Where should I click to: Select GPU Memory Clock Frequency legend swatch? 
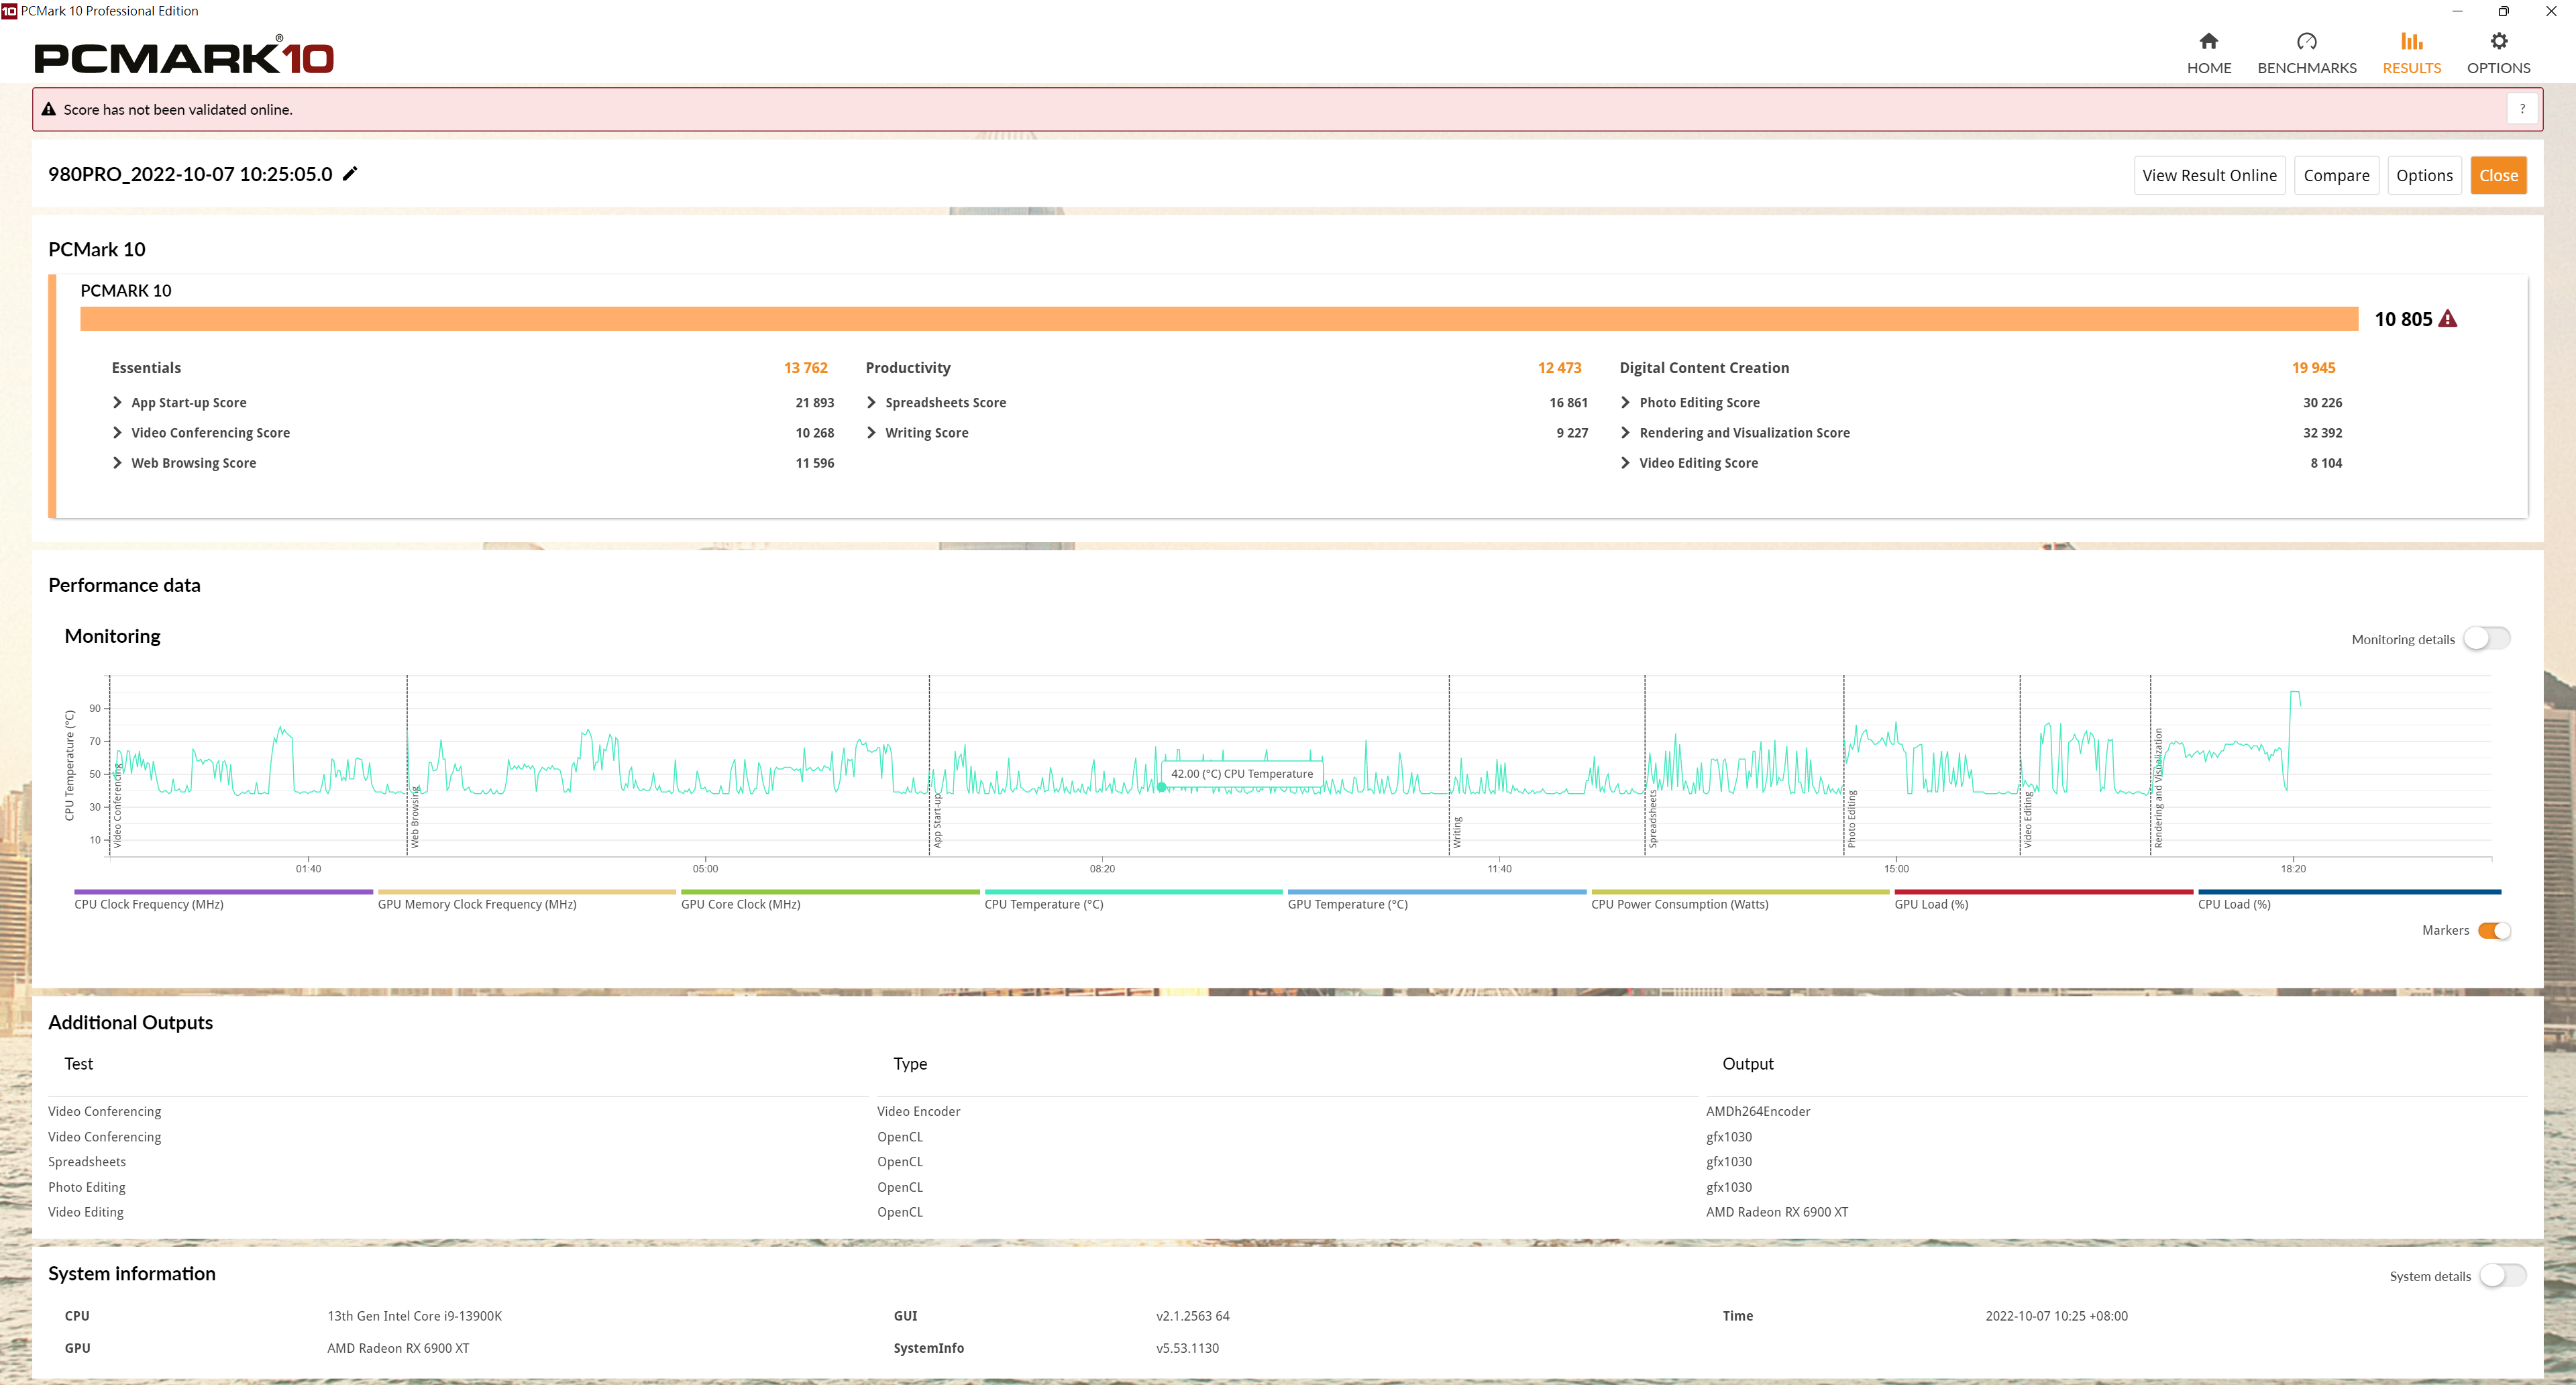(527, 891)
